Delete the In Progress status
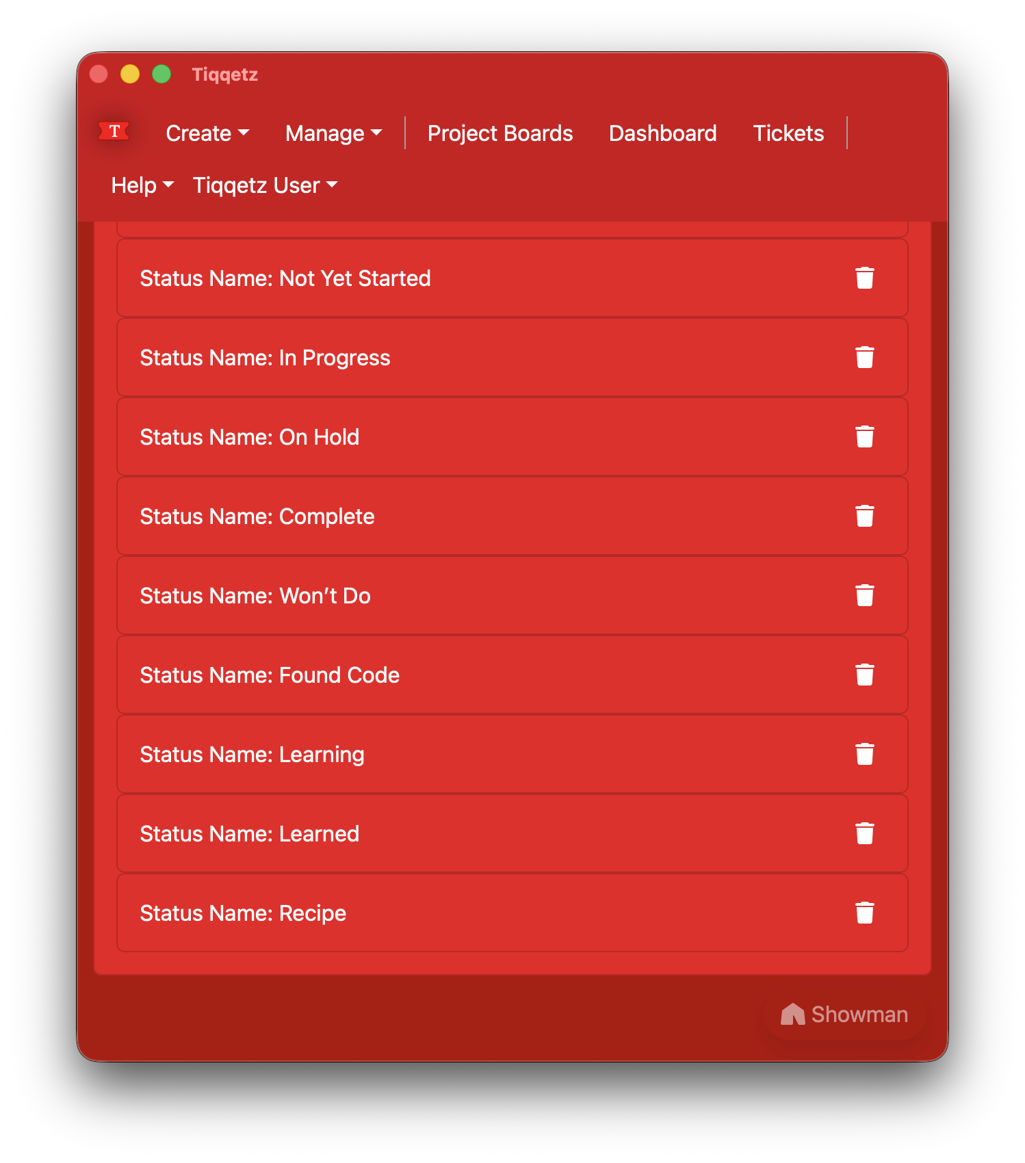 pyautogui.click(x=864, y=357)
